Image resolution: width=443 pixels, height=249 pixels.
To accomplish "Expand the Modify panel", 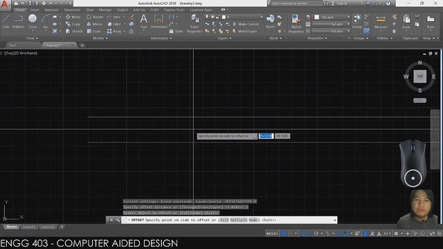I will point(100,38).
